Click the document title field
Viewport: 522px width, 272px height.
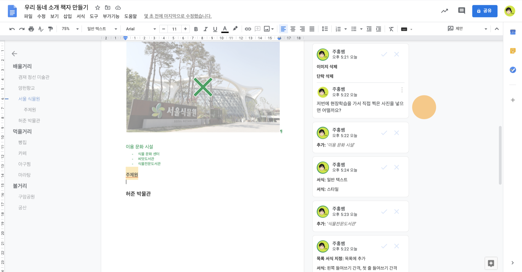click(x=56, y=7)
